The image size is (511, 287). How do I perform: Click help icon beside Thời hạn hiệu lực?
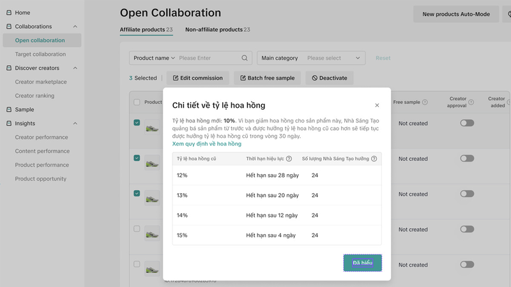coord(289,159)
